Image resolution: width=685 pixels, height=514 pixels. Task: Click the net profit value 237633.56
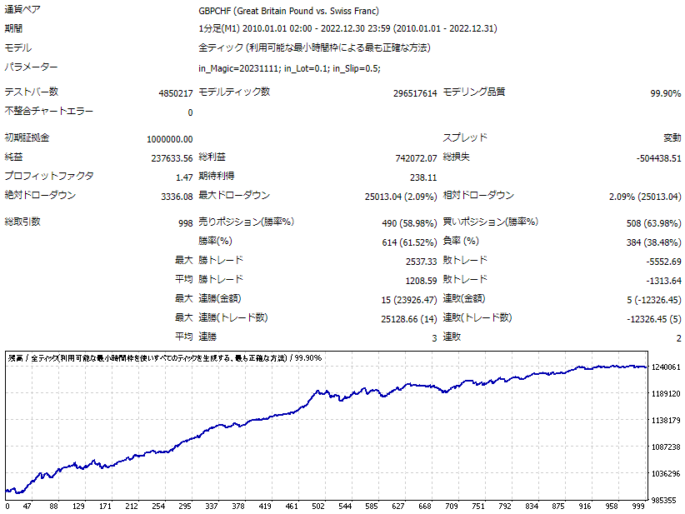coord(172,158)
